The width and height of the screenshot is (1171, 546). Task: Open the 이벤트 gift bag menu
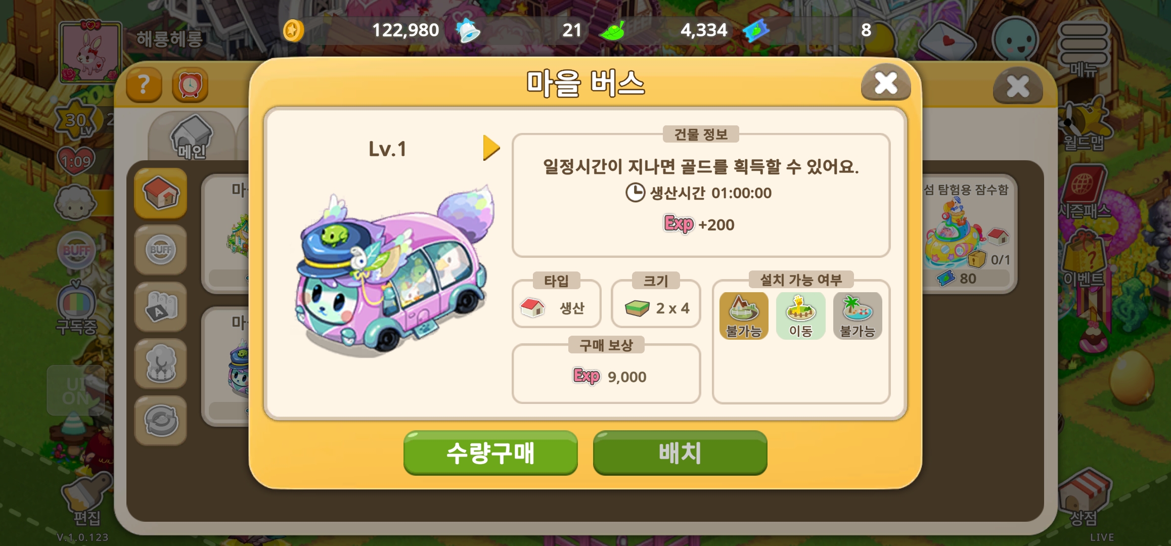(1083, 260)
